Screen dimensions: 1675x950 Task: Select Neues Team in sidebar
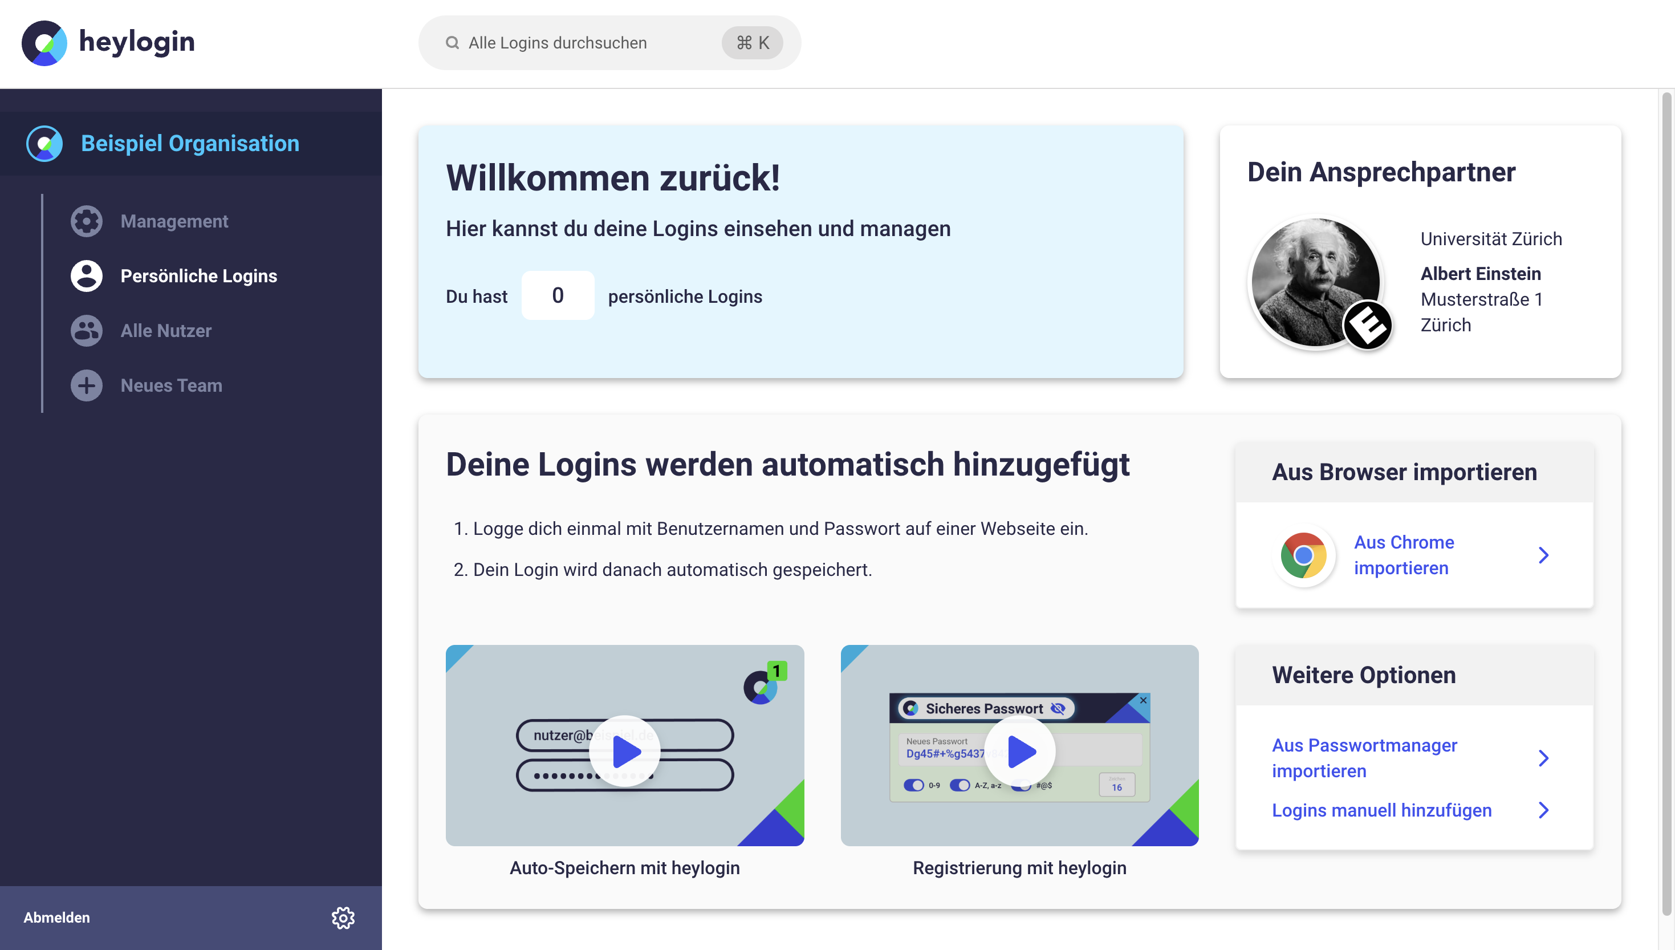(172, 385)
